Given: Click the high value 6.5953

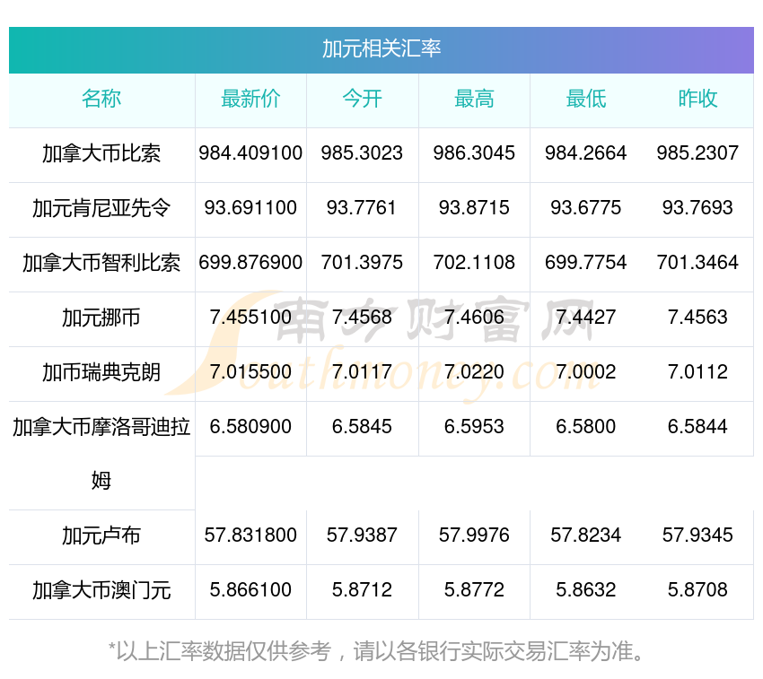Looking at the screenshot, I should pyautogui.click(x=474, y=427).
